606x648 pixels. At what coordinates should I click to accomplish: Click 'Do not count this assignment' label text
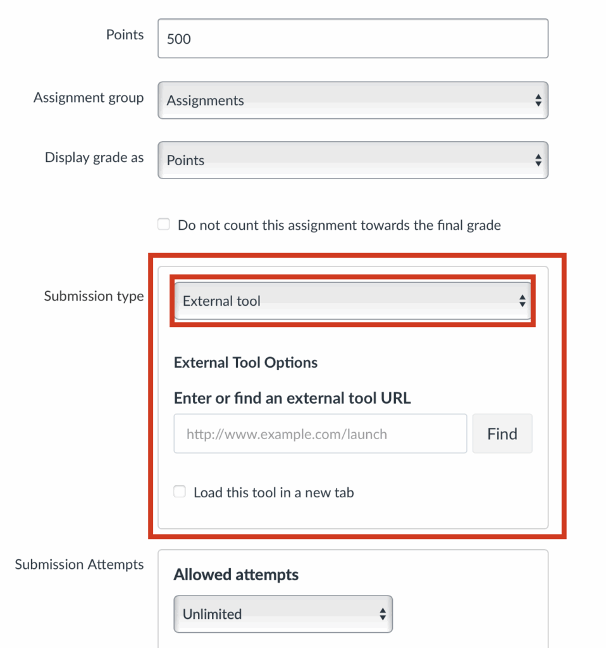[339, 225]
